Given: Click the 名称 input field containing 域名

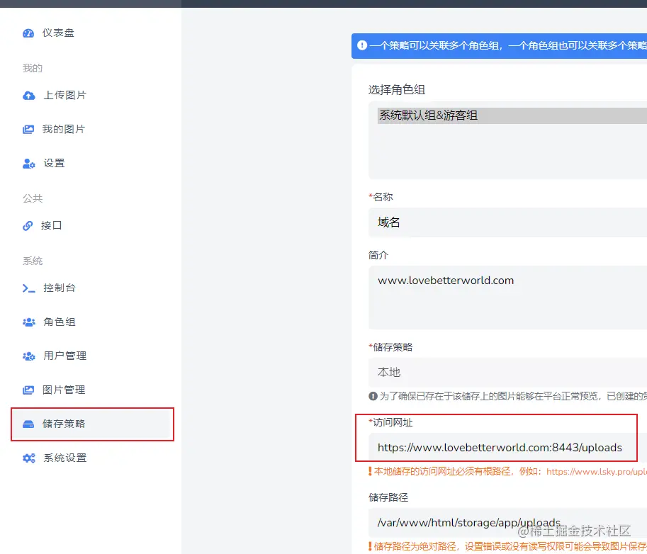Looking at the screenshot, I should pos(507,222).
